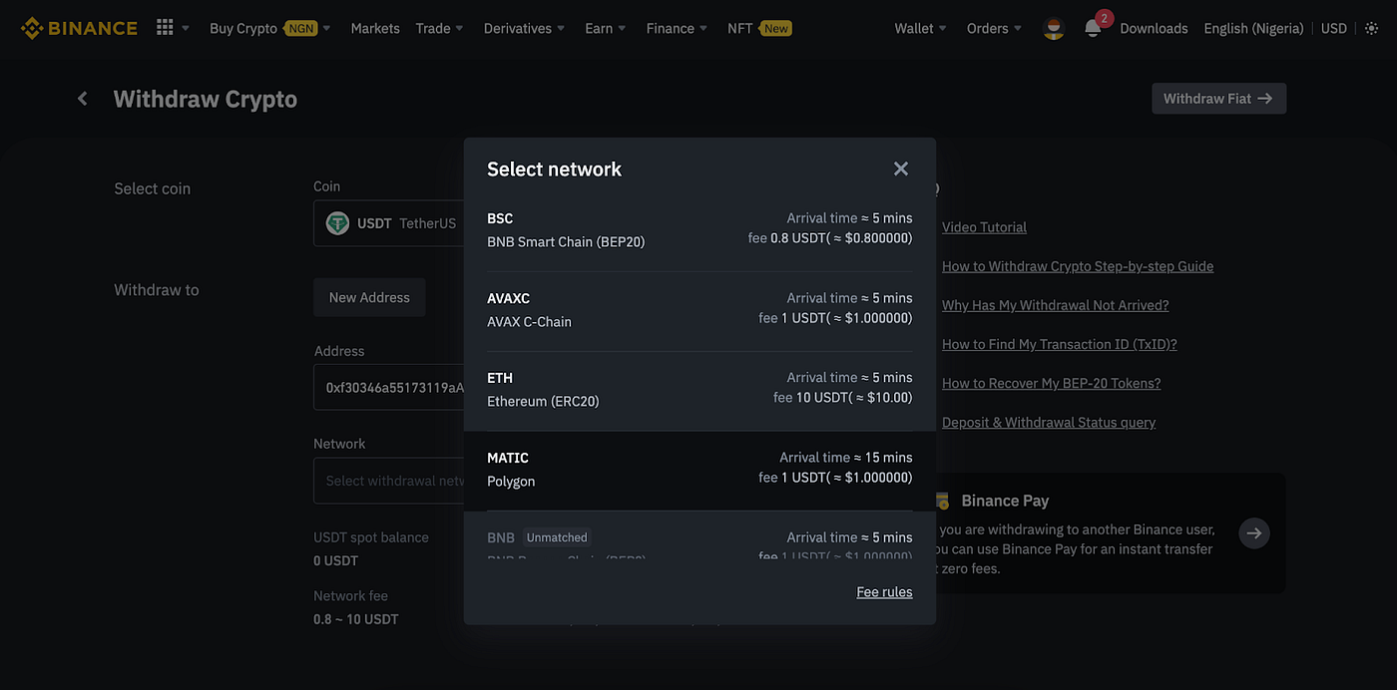Click the USDT Tether coin icon
Image resolution: width=1397 pixels, height=690 pixels.
(x=337, y=223)
